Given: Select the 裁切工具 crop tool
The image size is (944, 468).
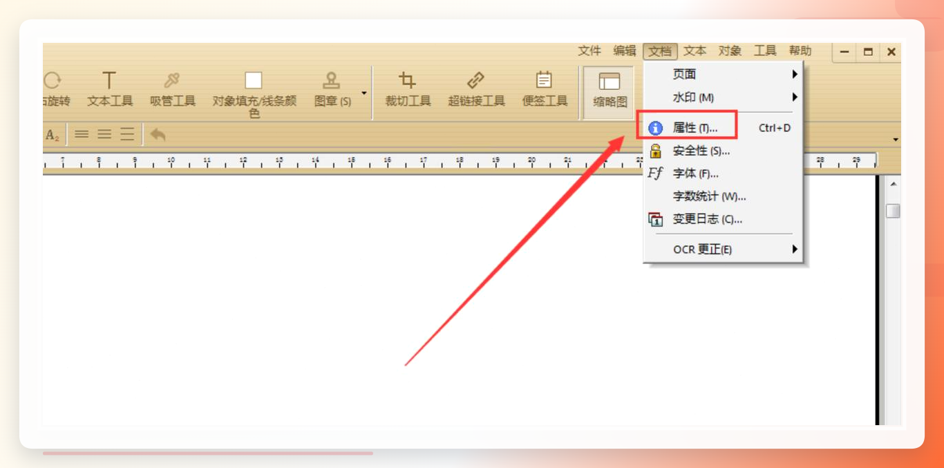Looking at the screenshot, I should pos(408,90).
